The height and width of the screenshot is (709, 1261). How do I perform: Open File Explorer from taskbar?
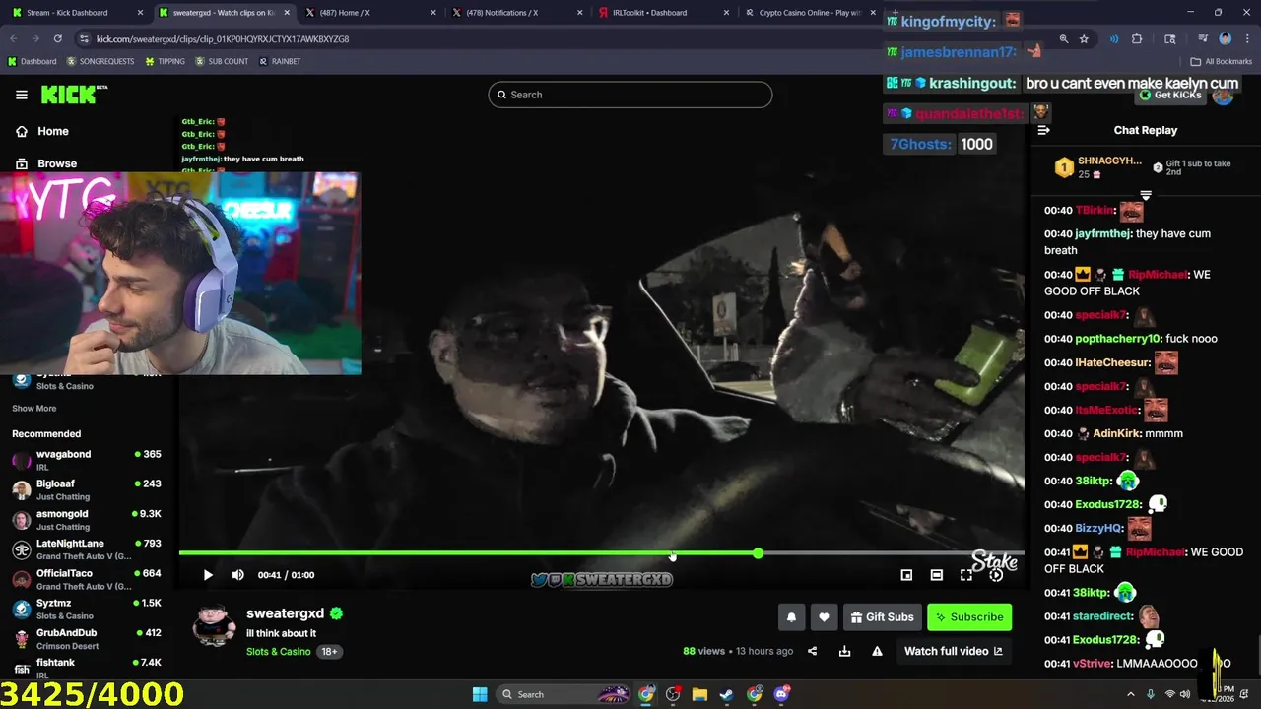coord(699,694)
